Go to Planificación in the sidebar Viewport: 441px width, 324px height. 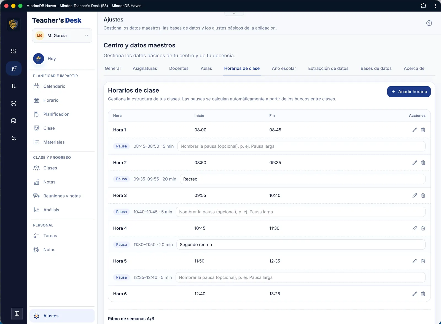point(62,114)
